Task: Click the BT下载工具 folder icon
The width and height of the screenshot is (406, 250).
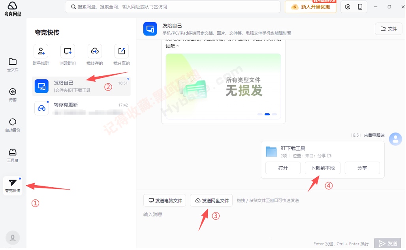Action: [x=271, y=152]
